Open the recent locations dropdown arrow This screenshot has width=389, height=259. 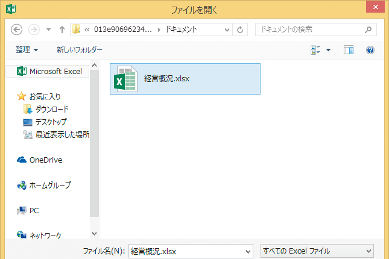[x=49, y=30]
